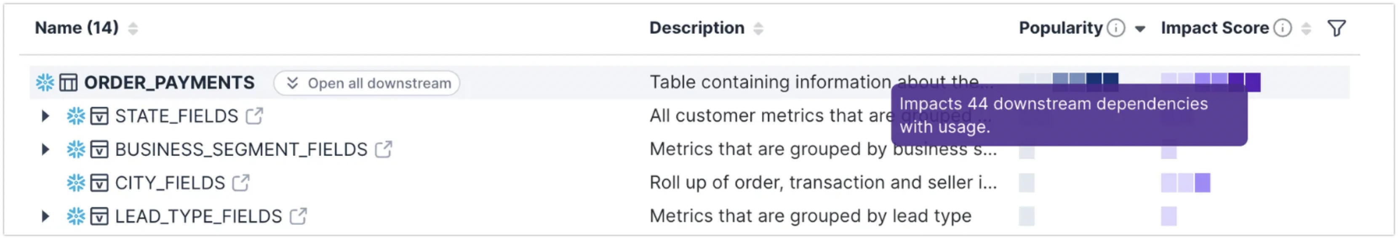
Task: Open the CITY_FIELDS view name
Action: pos(170,183)
